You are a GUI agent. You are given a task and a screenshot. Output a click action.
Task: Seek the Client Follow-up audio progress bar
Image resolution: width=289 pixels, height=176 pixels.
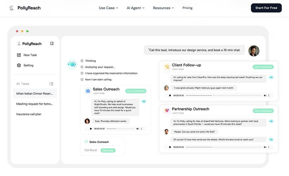click(x=224, y=95)
